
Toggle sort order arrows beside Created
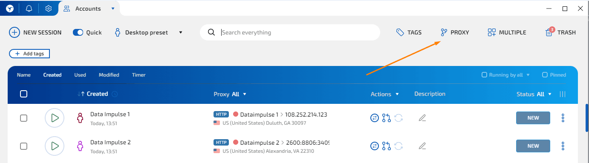point(81,94)
